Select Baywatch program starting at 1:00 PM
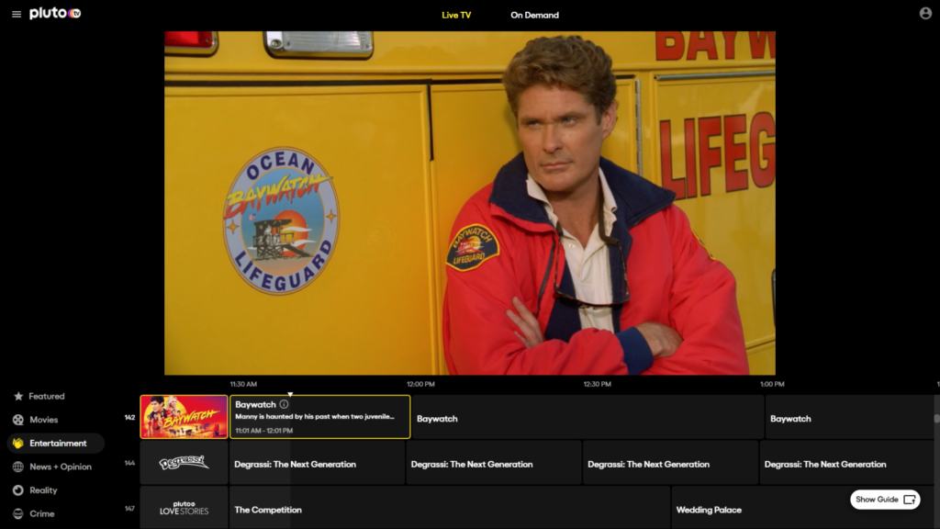Image resolution: width=940 pixels, height=529 pixels. (x=849, y=417)
